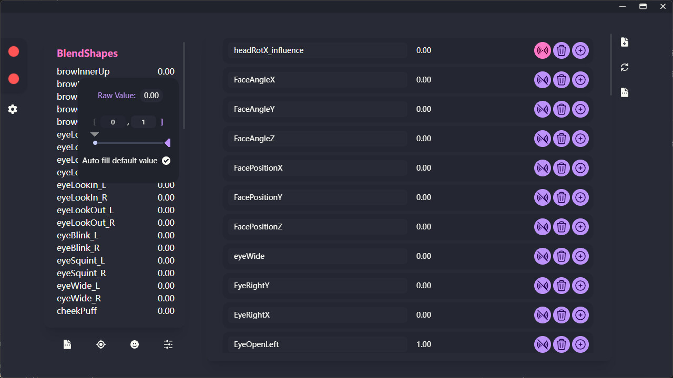Add a new output for eyeWide
The height and width of the screenshot is (378, 673).
pyautogui.click(x=580, y=256)
